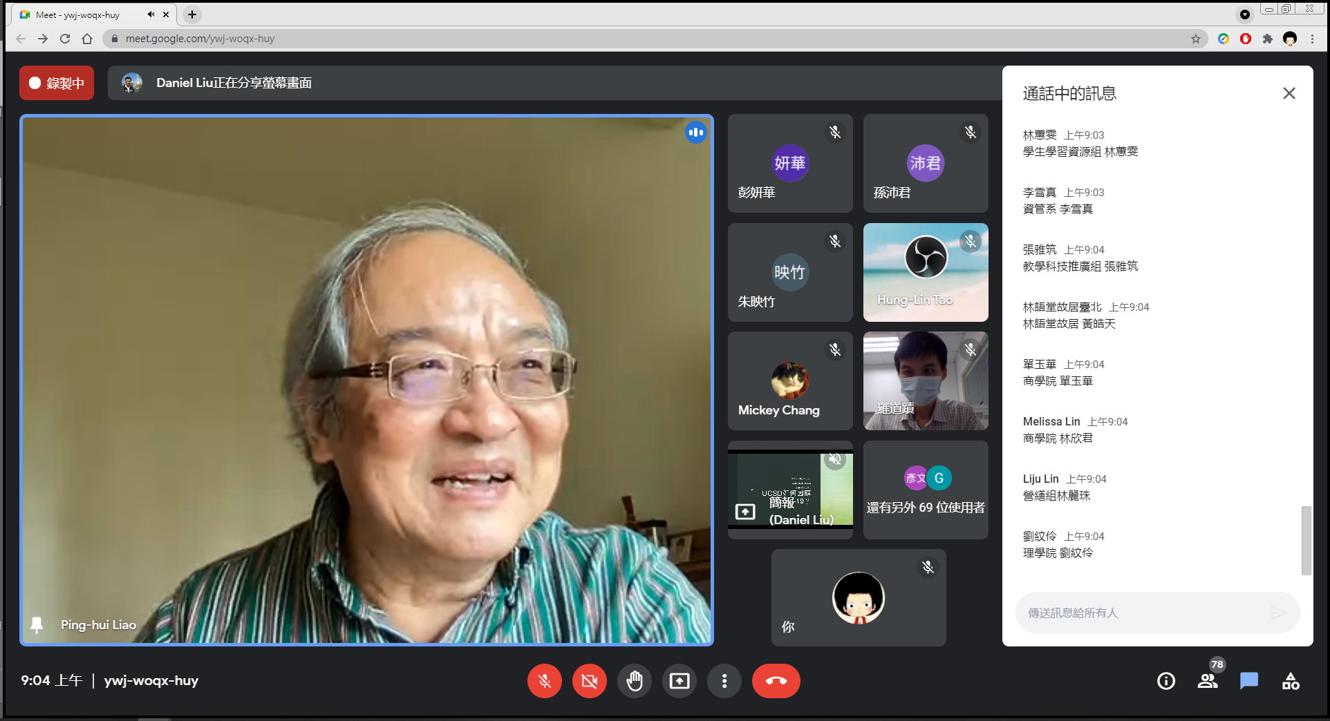Show meeting details info

click(1166, 682)
